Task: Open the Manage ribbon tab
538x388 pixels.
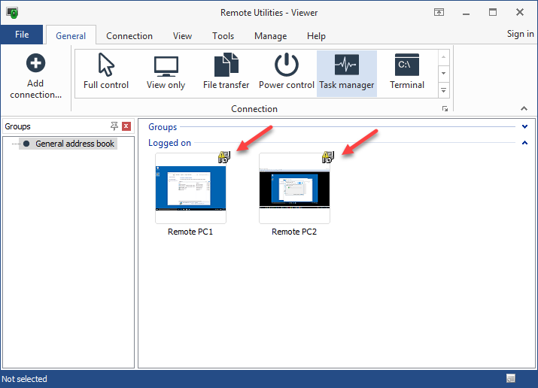Action: 270,35
